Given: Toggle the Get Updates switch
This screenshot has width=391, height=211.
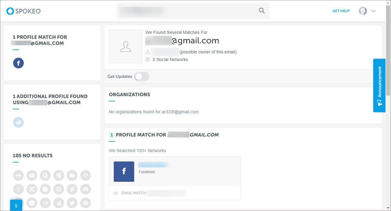Looking at the screenshot, I should tap(142, 76).
